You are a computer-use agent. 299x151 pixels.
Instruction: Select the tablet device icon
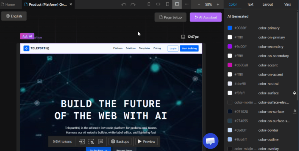pos(167,4)
